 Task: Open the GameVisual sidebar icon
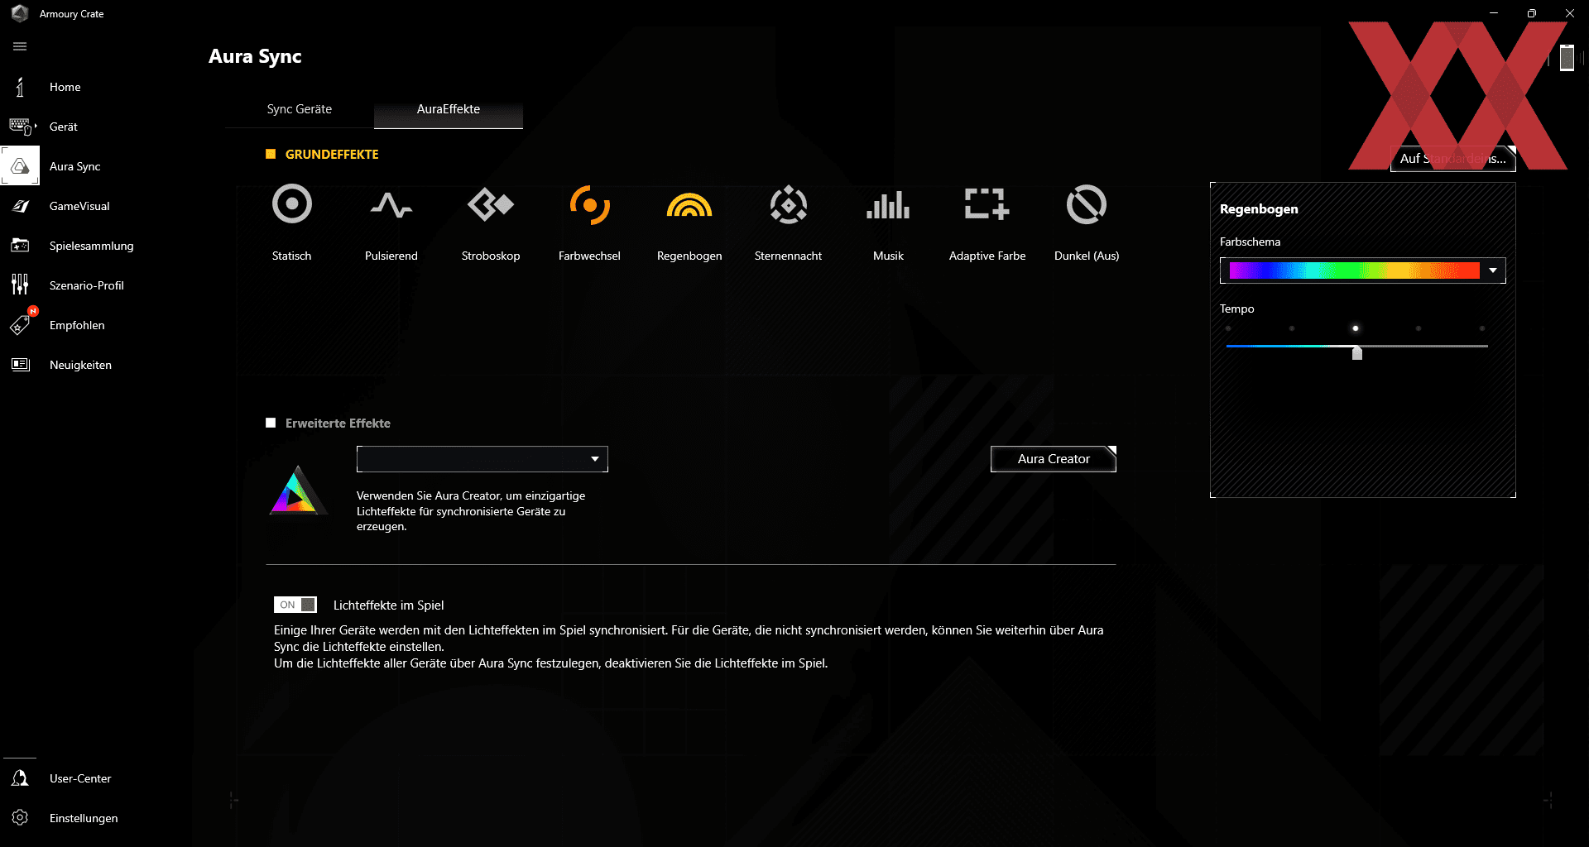point(20,206)
